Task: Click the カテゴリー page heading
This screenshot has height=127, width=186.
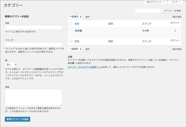Action: 13,5
